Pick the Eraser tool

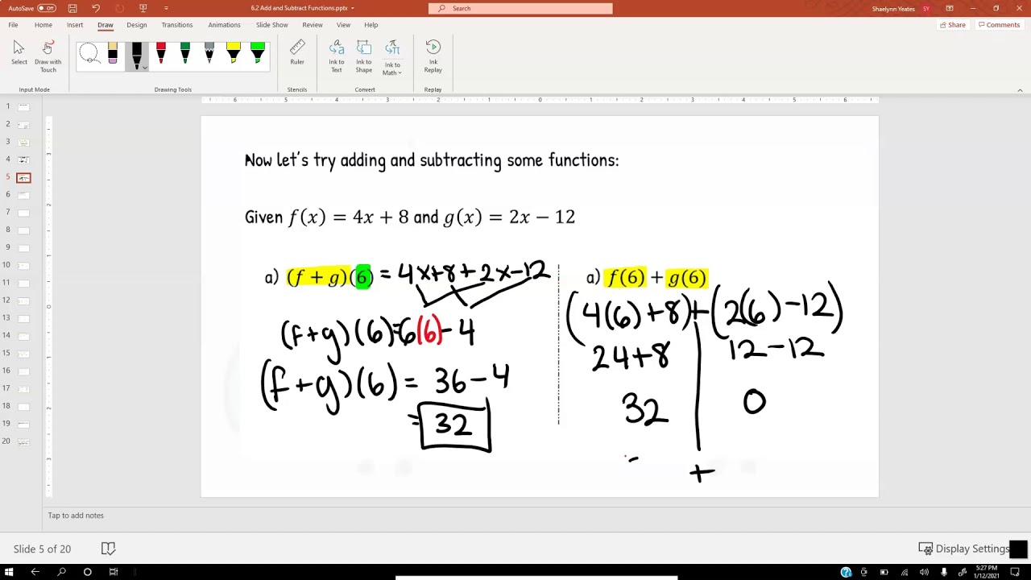(x=113, y=55)
